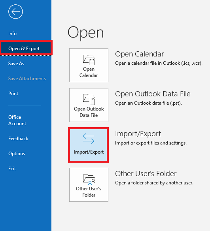Screen dimensions: 210x231
Task: Open the Info menu item
Action: (x=12, y=34)
